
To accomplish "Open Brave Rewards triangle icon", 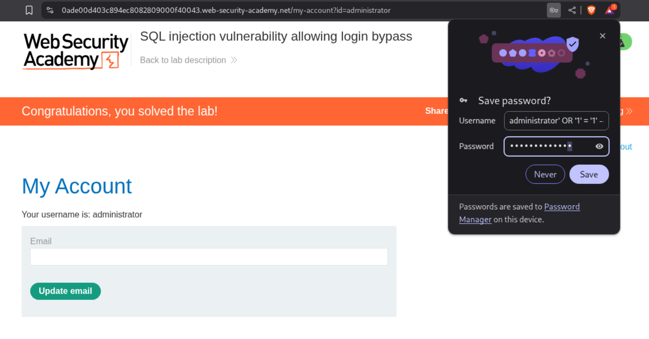I will (x=610, y=10).
